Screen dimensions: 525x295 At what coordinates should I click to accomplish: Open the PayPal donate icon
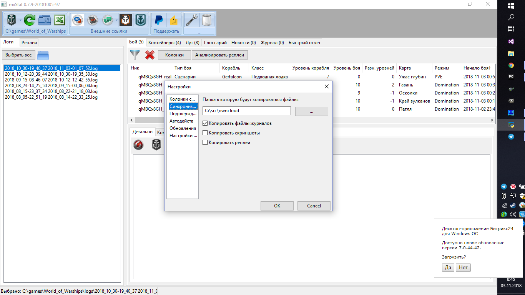[x=159, y=20]
